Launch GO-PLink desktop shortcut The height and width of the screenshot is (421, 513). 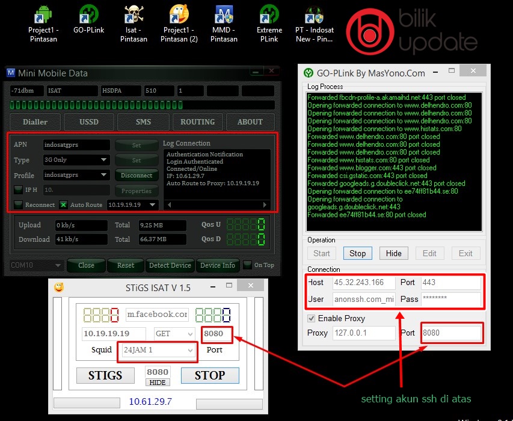click(88, 20)
